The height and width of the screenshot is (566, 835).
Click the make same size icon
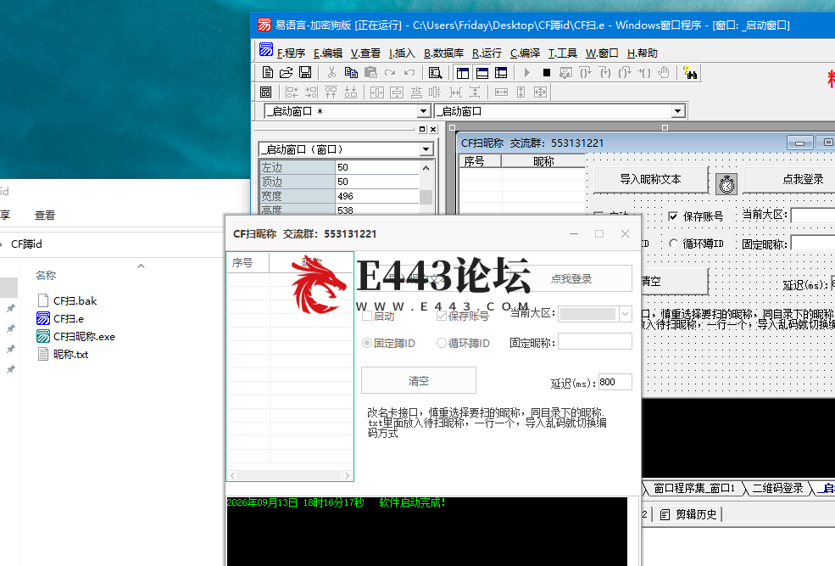540,92
